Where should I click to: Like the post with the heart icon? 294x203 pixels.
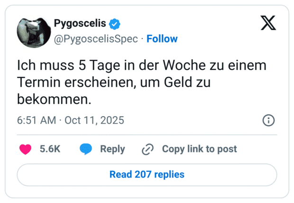tap(25, 149)
